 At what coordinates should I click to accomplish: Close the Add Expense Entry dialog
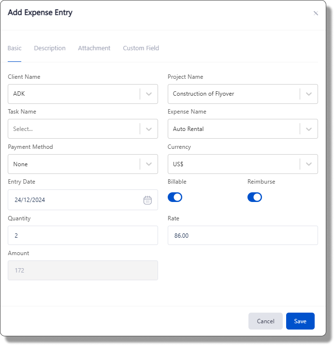click(316, 14)
